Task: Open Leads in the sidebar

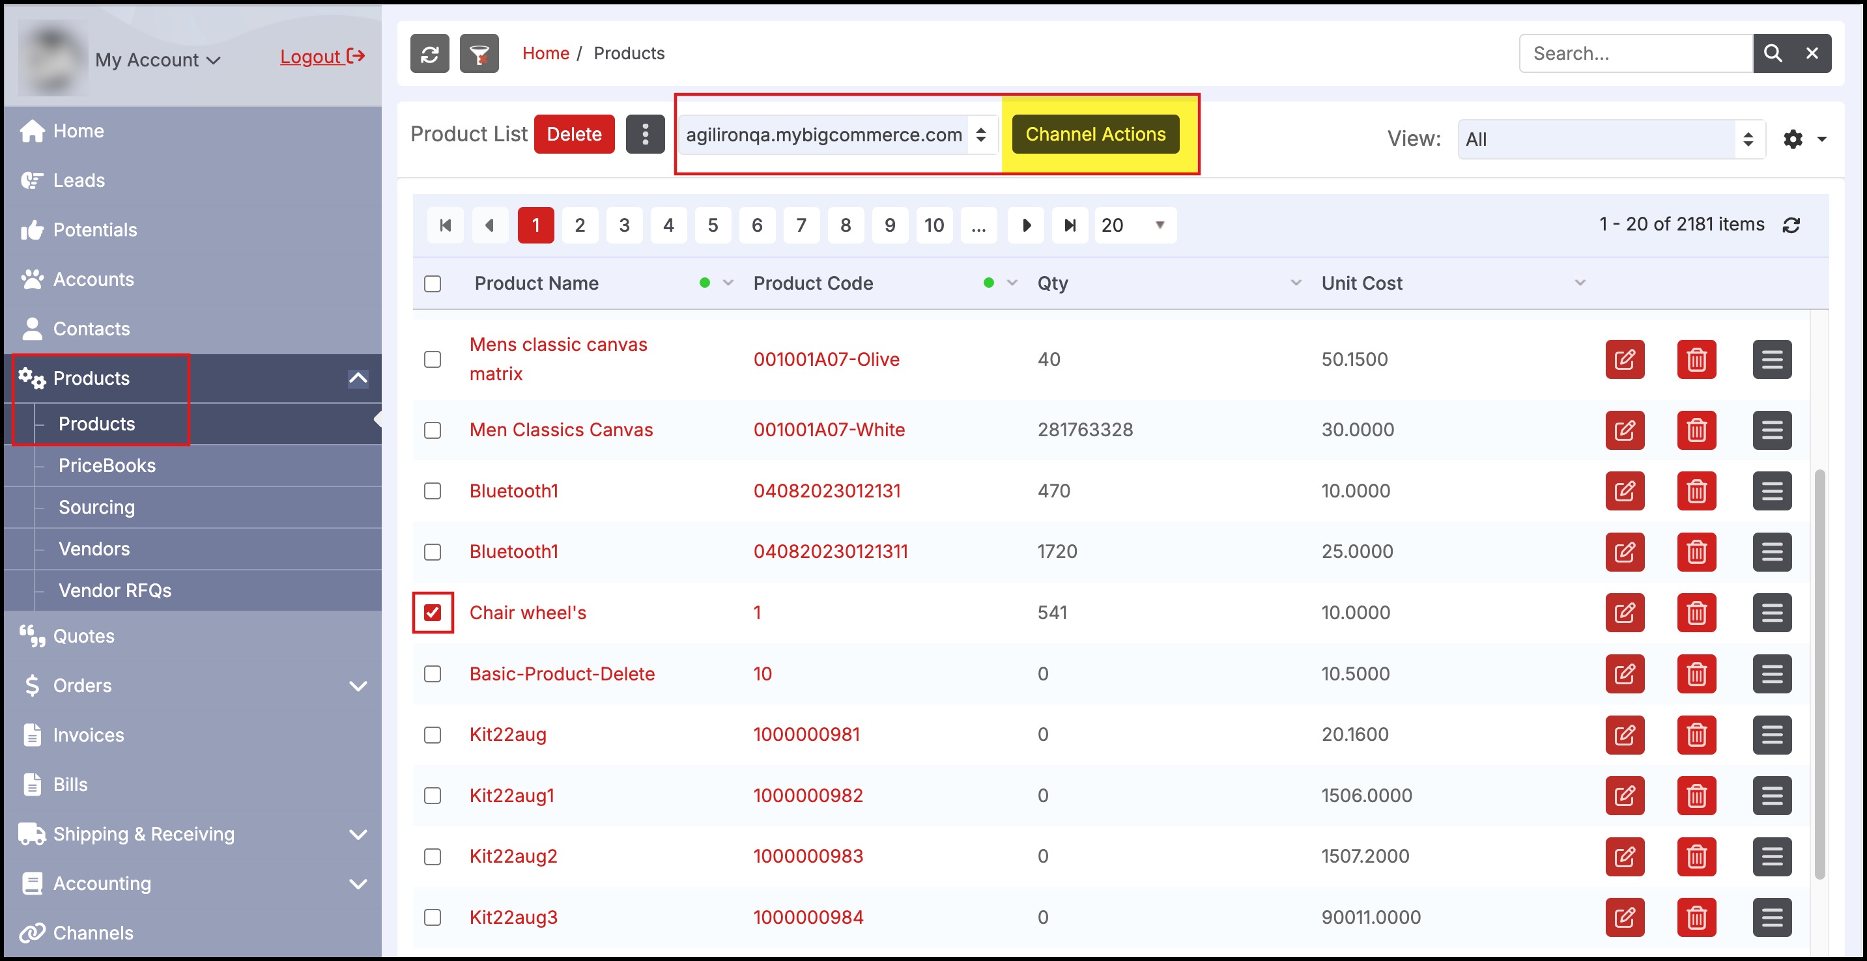Action: 78,180
